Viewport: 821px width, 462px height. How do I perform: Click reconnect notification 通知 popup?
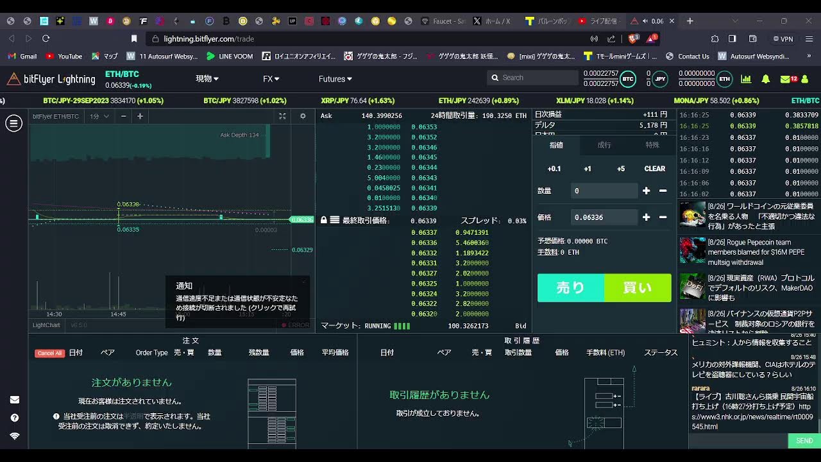(x=237, y=302)
